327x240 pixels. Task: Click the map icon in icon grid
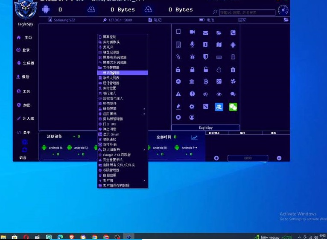219,44
